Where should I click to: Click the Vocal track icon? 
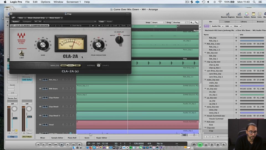click(45, 124)
